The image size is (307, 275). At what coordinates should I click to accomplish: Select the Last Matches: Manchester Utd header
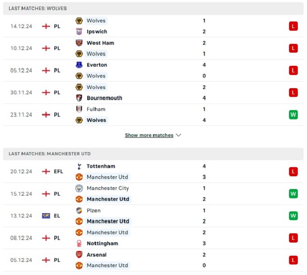click(153, 154)
